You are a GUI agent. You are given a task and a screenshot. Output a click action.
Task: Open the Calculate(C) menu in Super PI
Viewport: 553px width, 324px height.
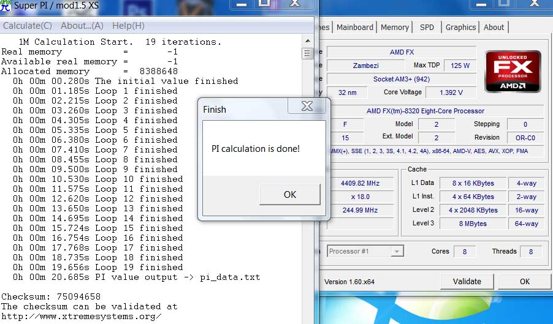click(28, 26)
